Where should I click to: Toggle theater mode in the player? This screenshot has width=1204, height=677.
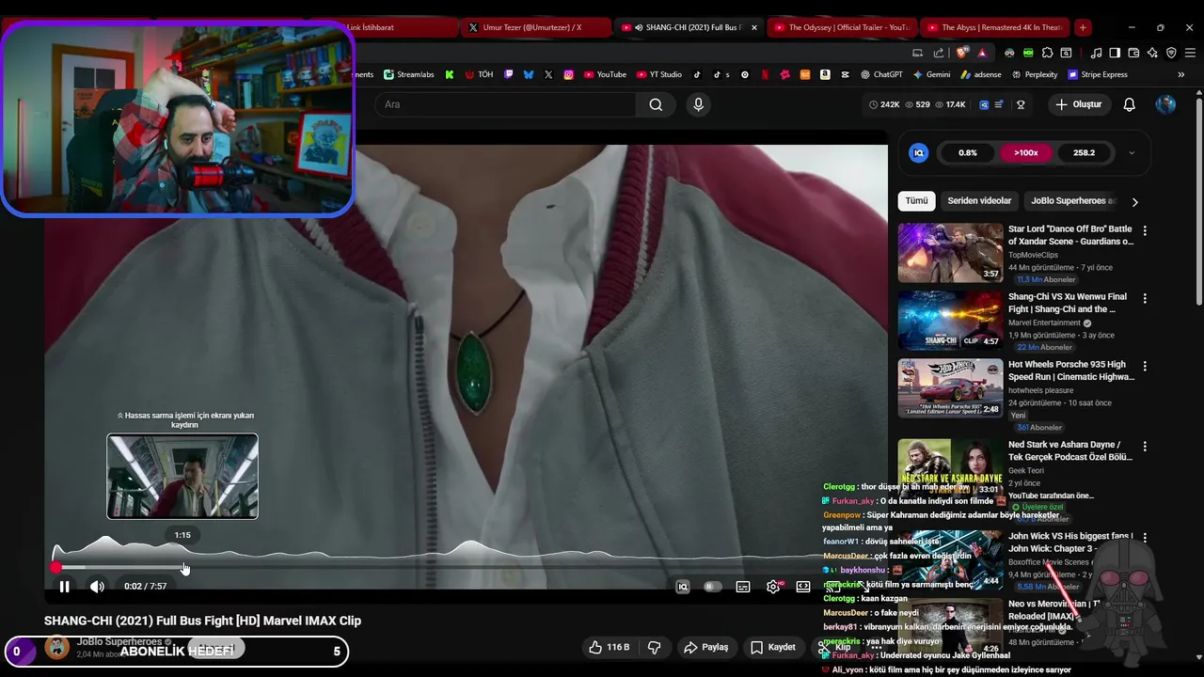pos(803,587)
